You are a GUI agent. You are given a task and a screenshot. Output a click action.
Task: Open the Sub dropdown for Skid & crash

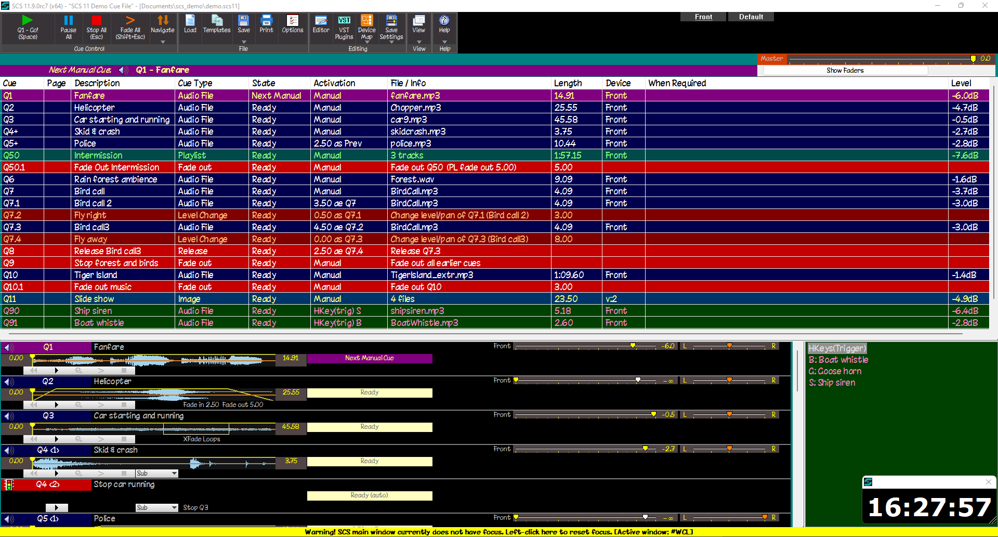(x=174, y=474)
